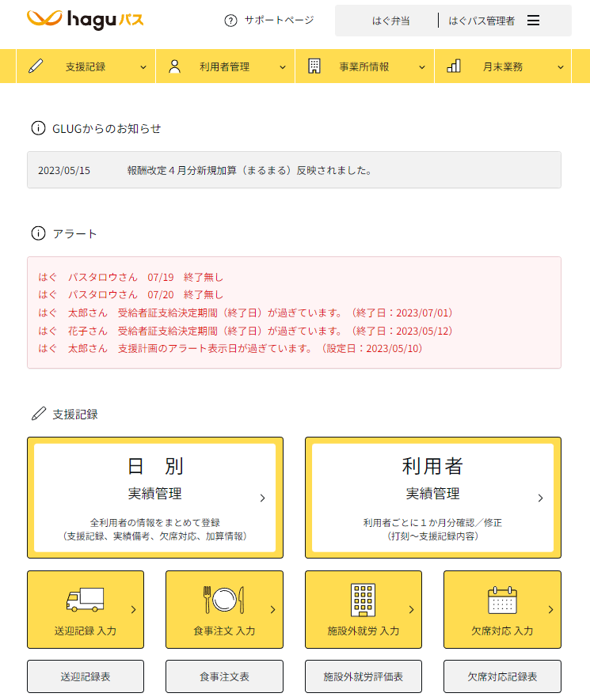Click the support page question mark icon
The height and width of the screenshot is (697, 590).
(x=230, y=21)
